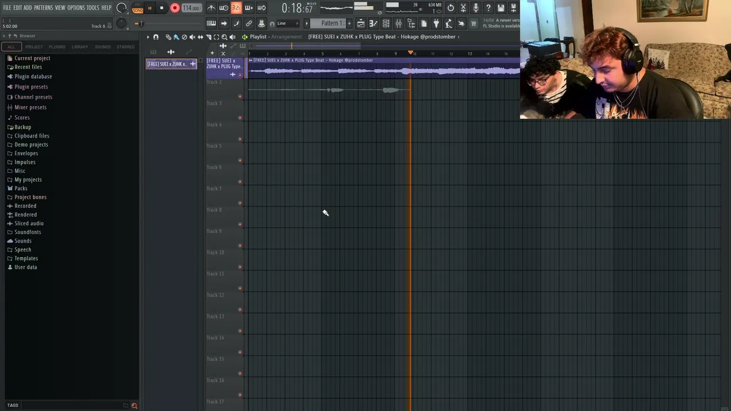This screenshot has width=731, height=411.
Task: Open the OPTIONS menu
Action: pyautogui.click(x=76, y=7)
